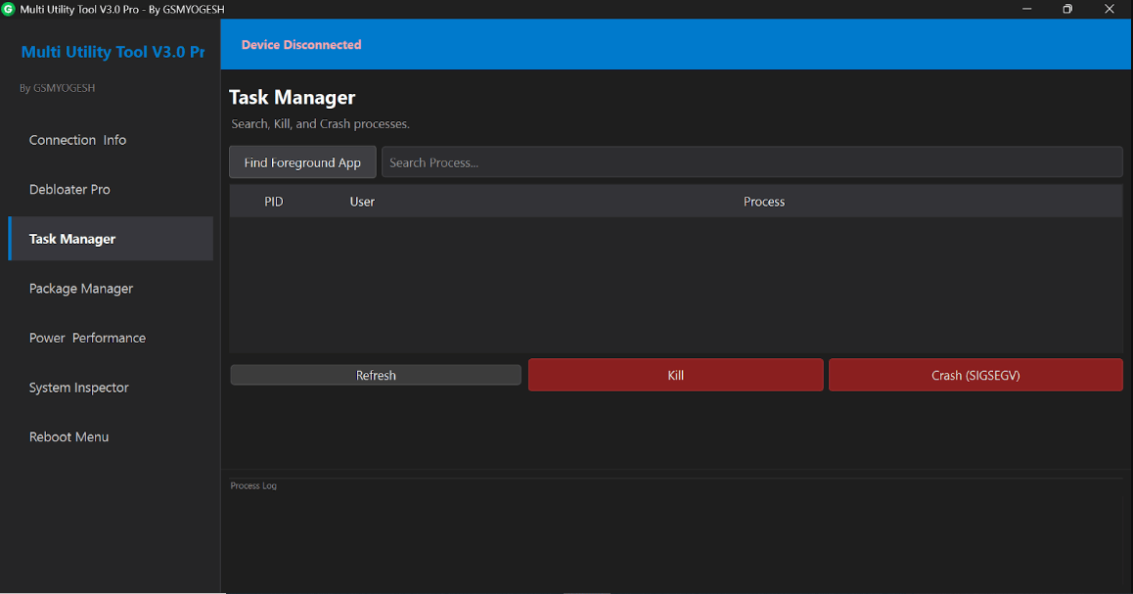Viewport: 1133px width, 594px height.
Task: Click the Multi Utility Tool V3.0 Pro heading
Action: 113,51
